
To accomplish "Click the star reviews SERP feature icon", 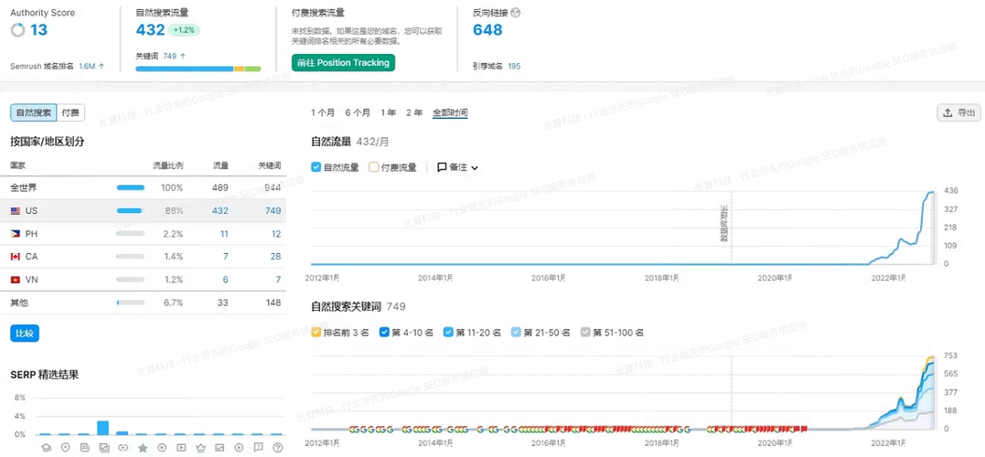I will (x=143, y=448).
